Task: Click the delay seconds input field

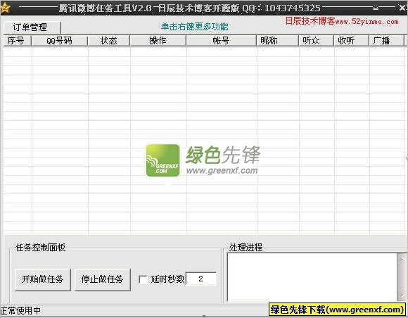Action: pos(201,279)
